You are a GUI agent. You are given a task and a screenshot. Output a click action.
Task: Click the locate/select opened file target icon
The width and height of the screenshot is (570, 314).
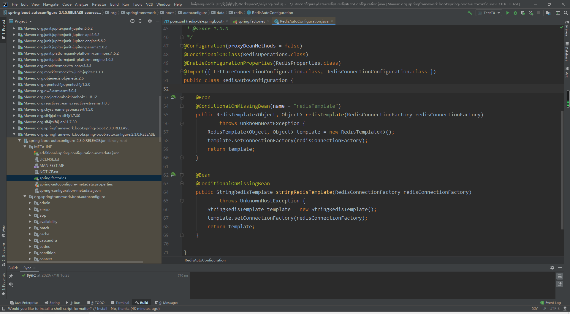point(132,21)
